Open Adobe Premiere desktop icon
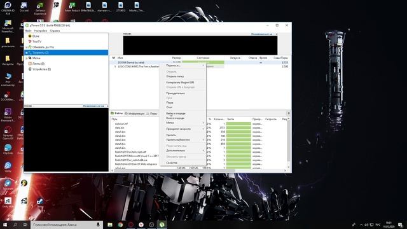Viewport: 407px width, 229px height. click(8, 114)
